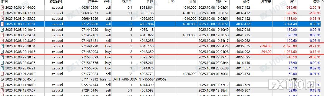The height and width of the screenshot is (96, 324).
Task: Click the loss value -822.96
Action: (291, 13)
